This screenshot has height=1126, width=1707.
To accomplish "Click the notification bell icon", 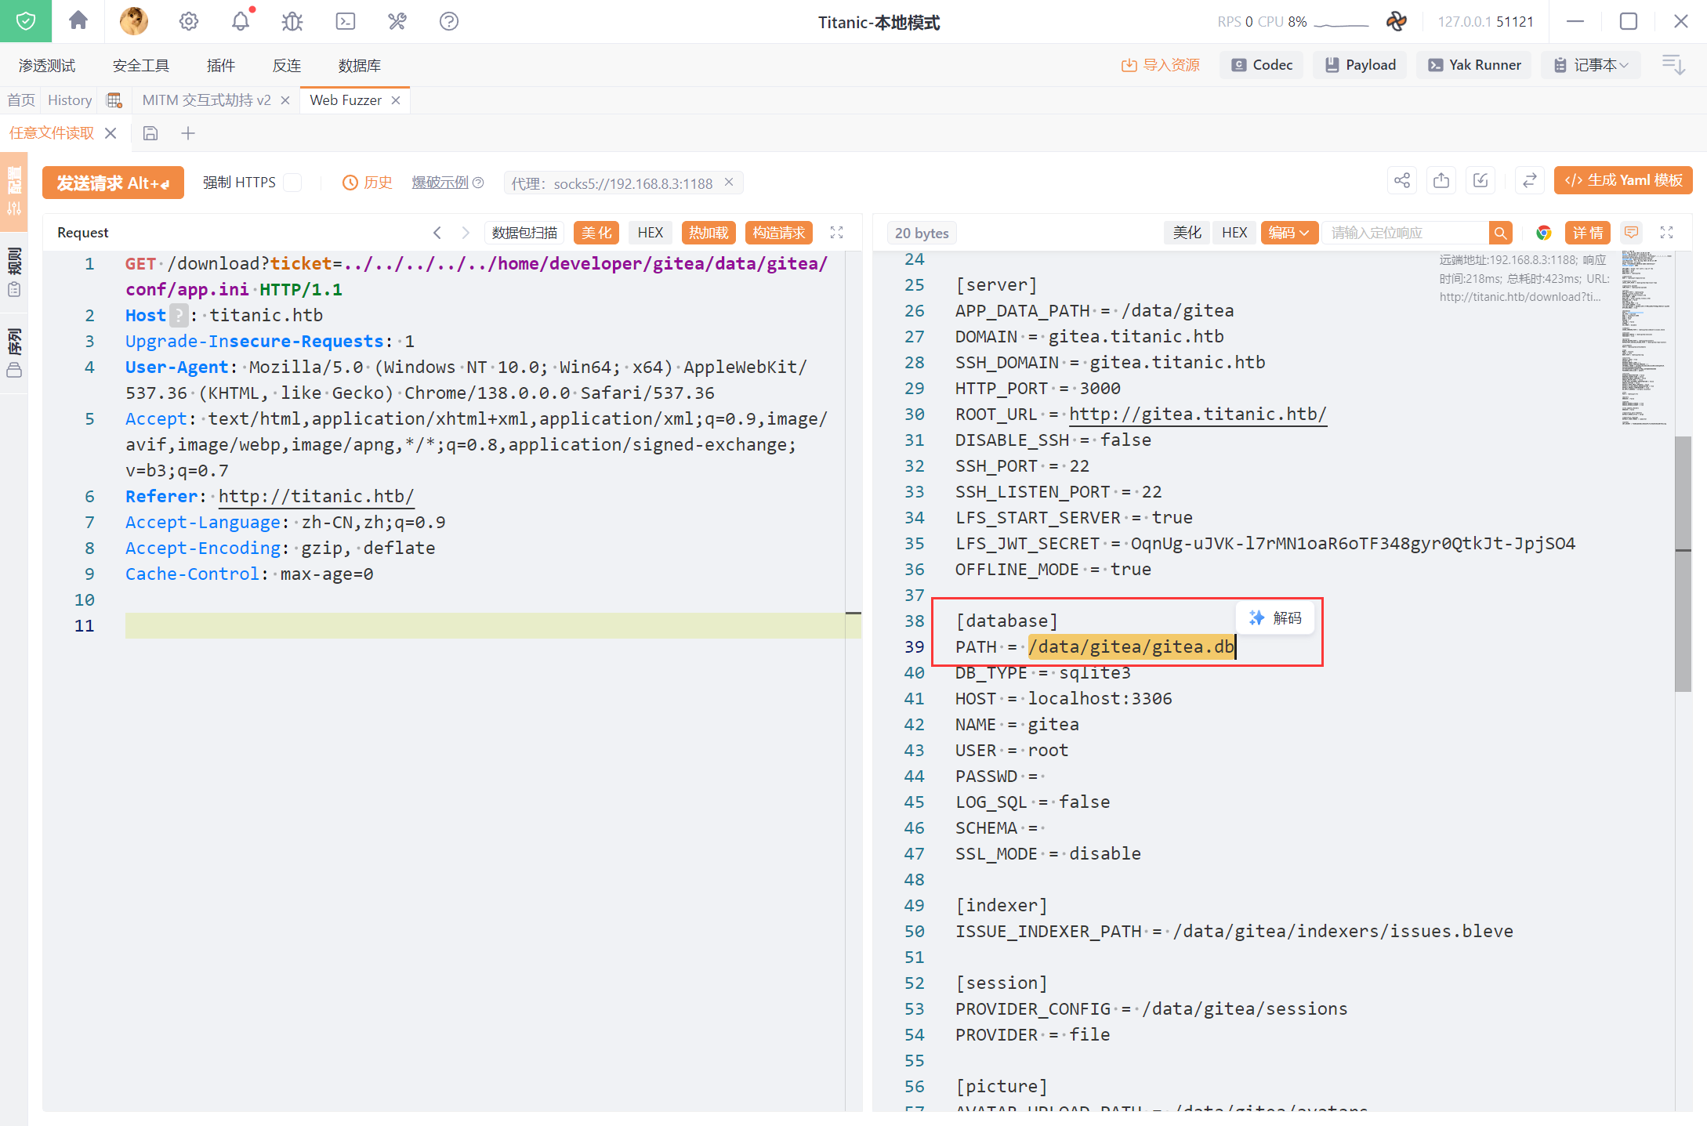I will [241, 21].
